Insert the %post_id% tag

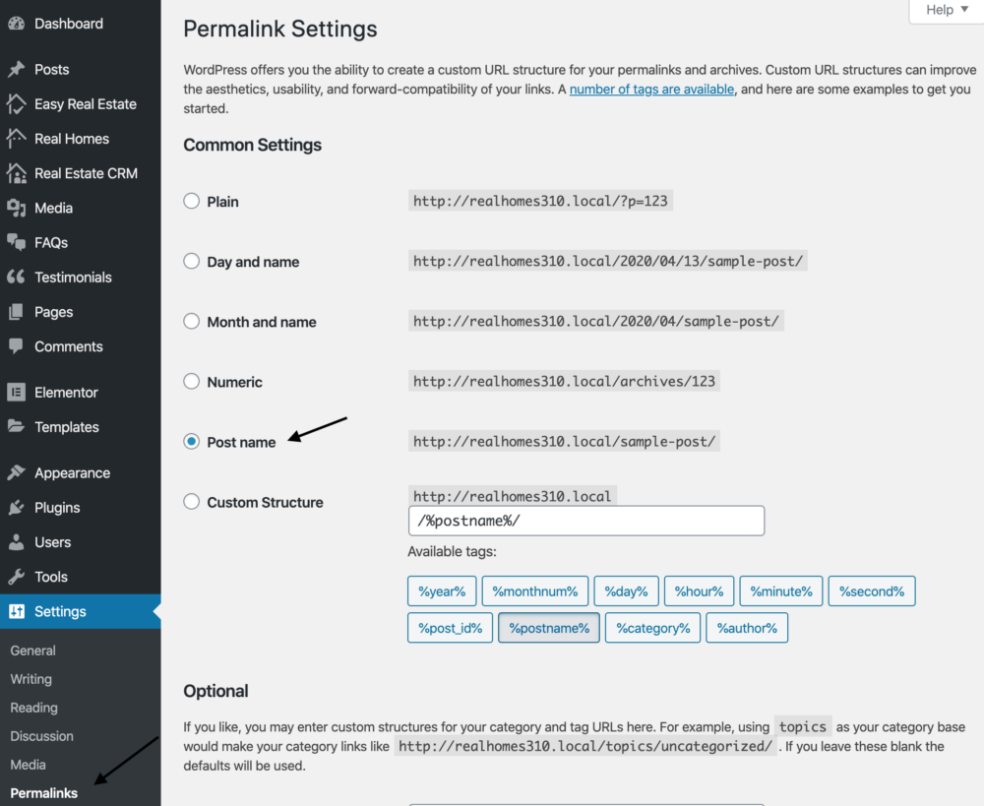point(450,628)
